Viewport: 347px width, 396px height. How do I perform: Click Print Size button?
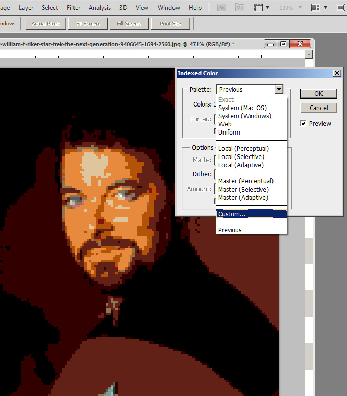(x=170, y=24)
